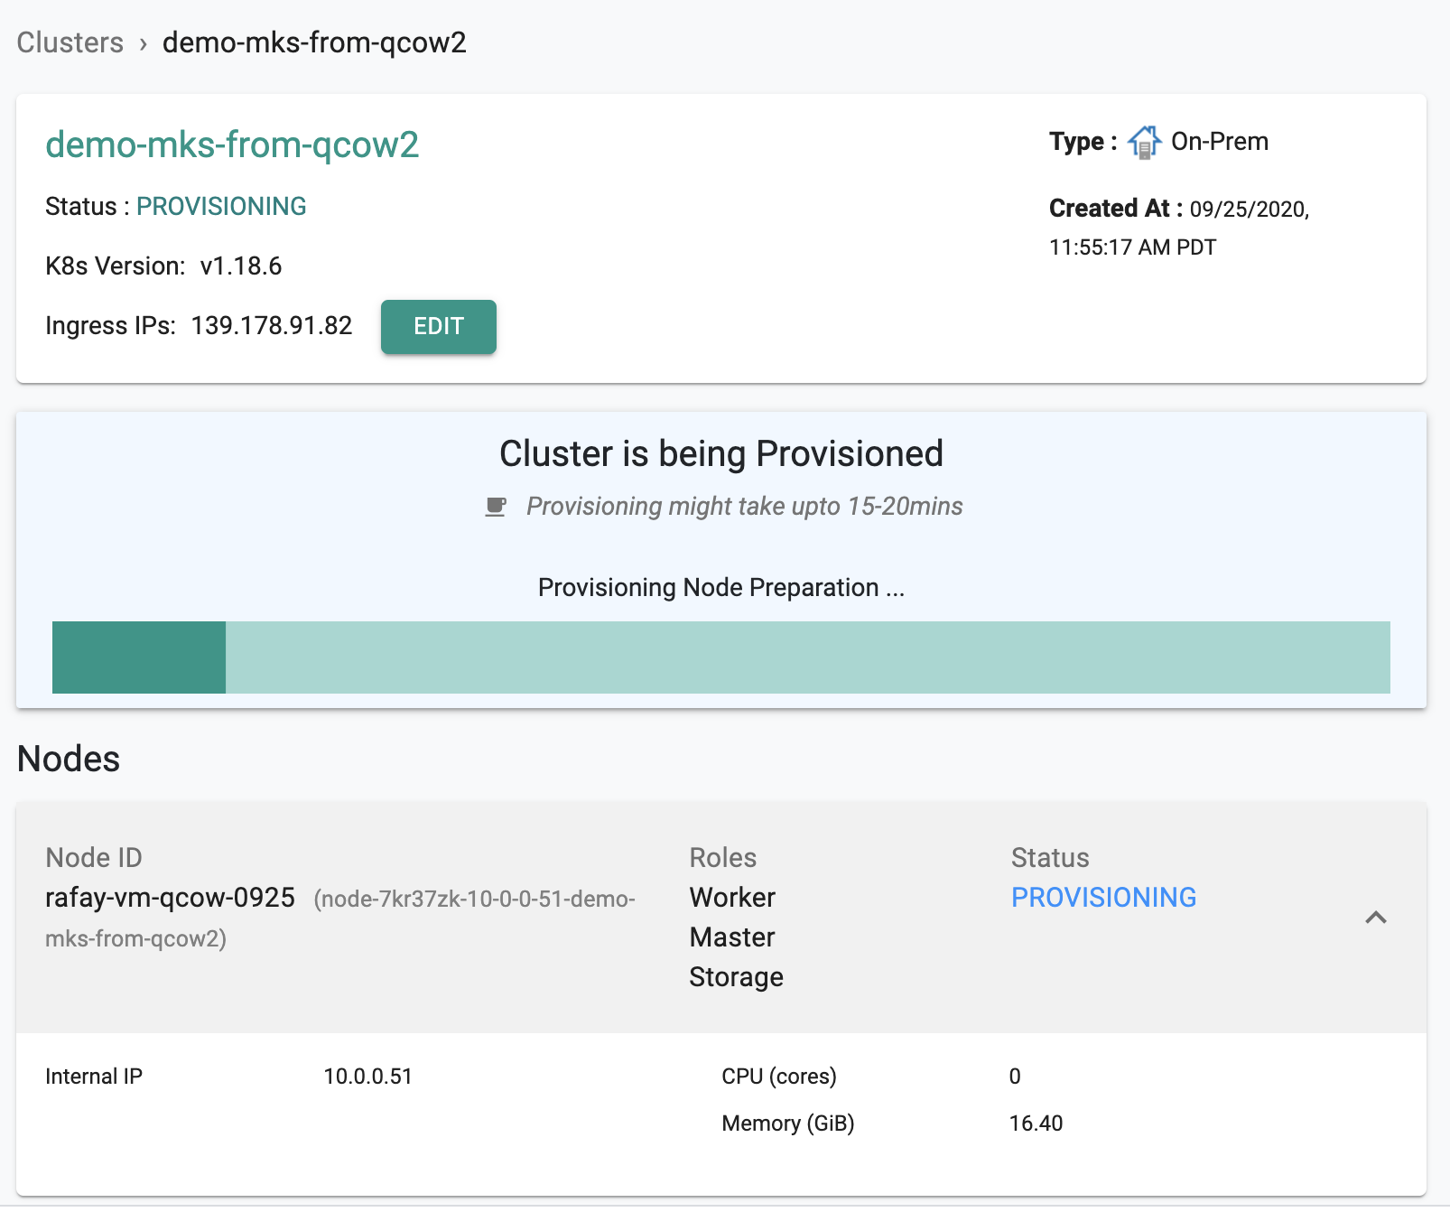Click the Clusters breadcrumb link
Screen dimensions: 1450x1212
[70, 42]
